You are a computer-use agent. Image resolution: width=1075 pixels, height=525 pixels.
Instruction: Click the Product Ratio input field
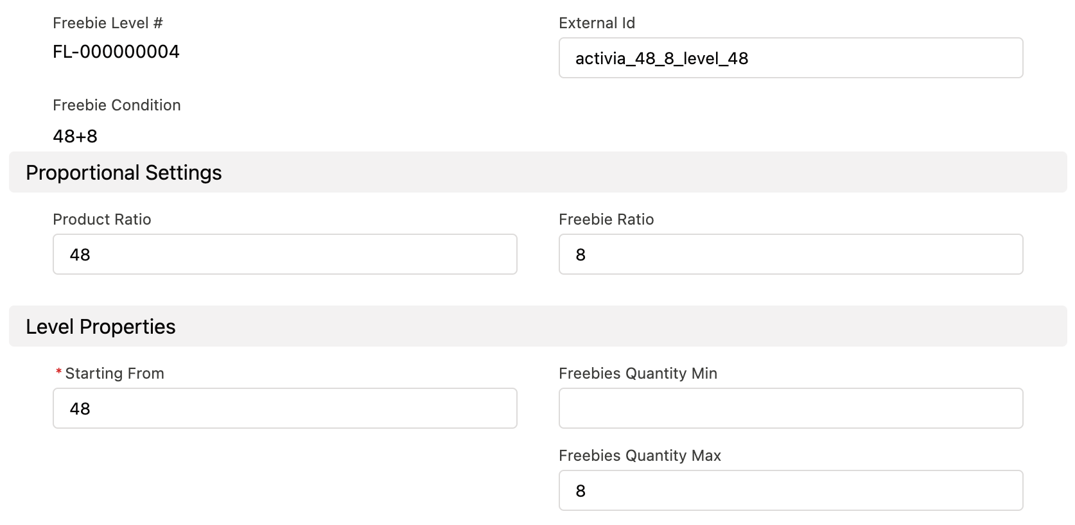click(284, 254)
